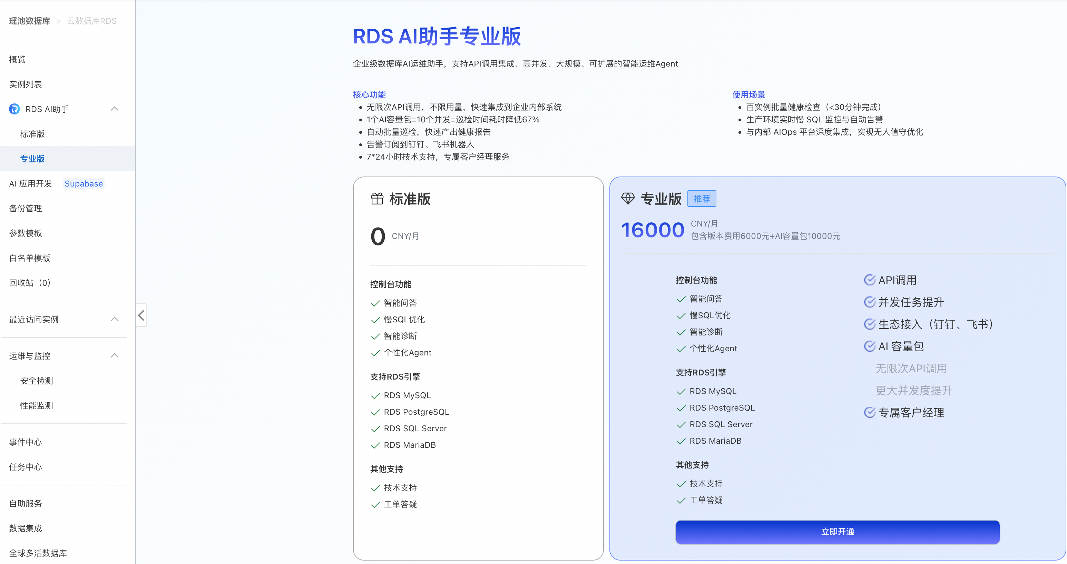Click the circle-check icon beside 并发任务提升

coord(870,302)
